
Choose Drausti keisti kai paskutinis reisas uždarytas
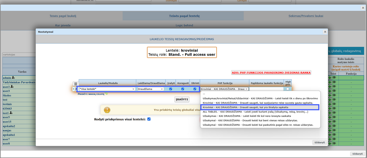point(260,125)
